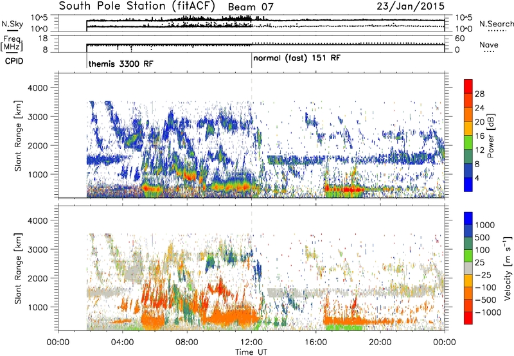Viewport: 514px width, 356px height.
Task: Click the "Beam 07" label
Action: 251,7
